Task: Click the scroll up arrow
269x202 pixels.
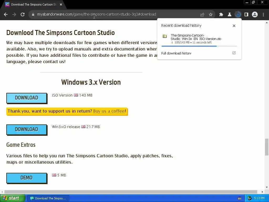Action: (267, 23)
